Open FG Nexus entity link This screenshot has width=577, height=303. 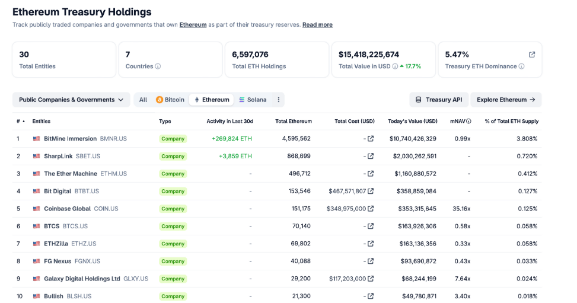(58, 261)
